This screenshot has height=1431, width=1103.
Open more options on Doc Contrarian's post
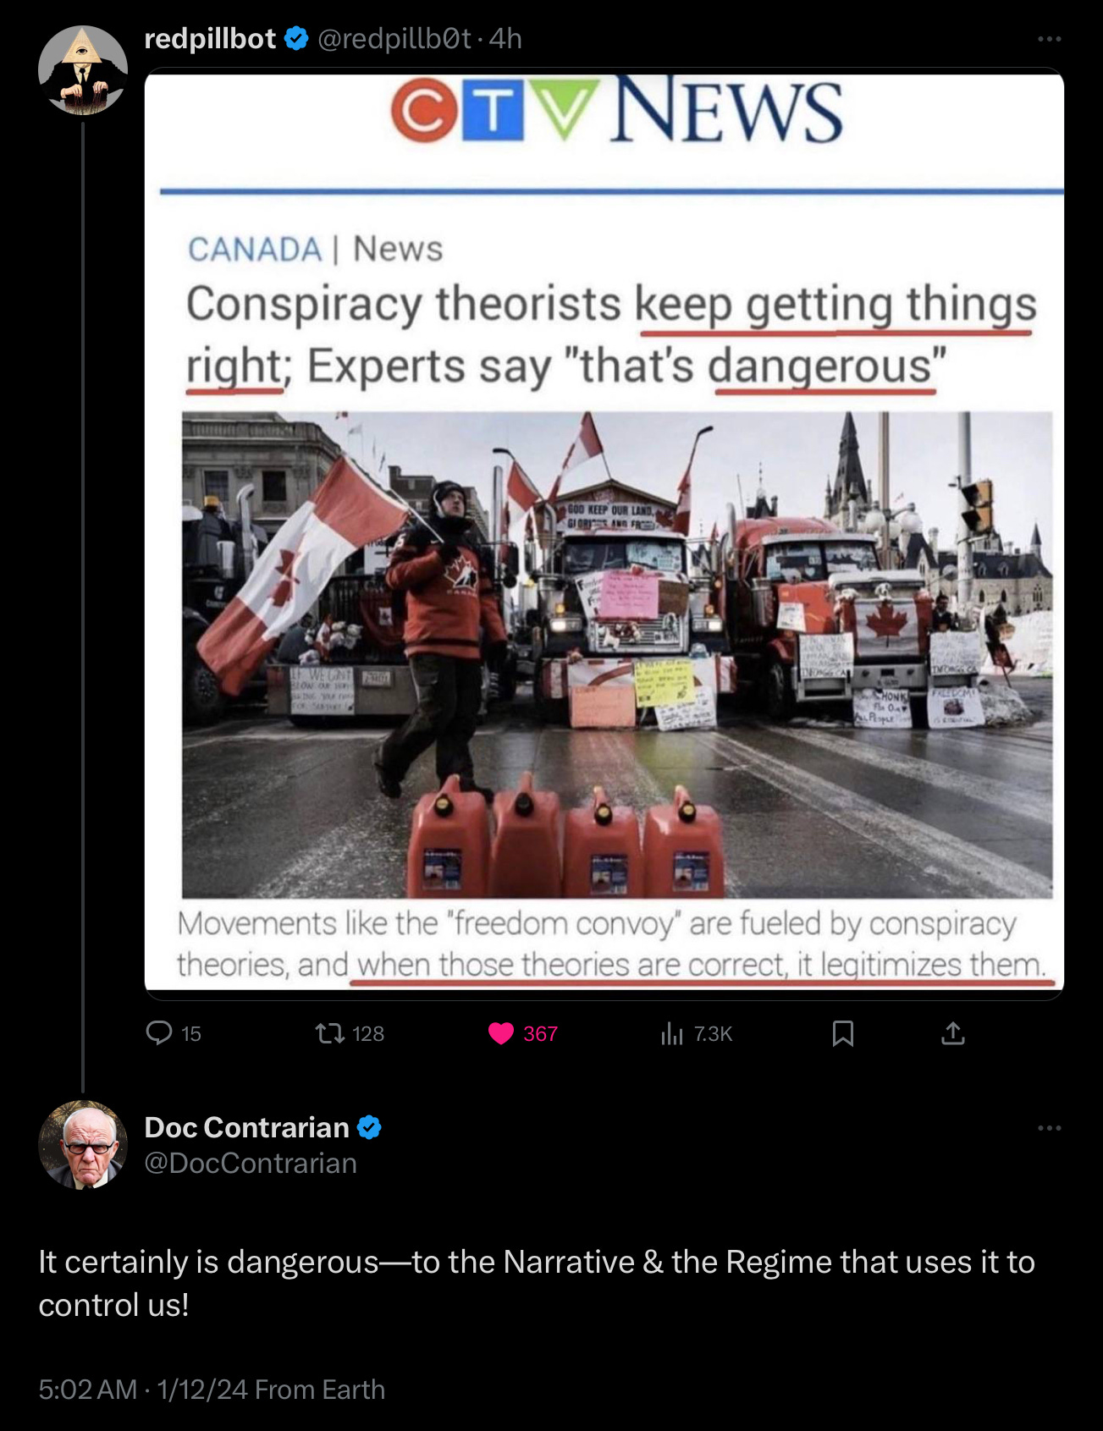pyautogui.click(x=1049, y=1128)
